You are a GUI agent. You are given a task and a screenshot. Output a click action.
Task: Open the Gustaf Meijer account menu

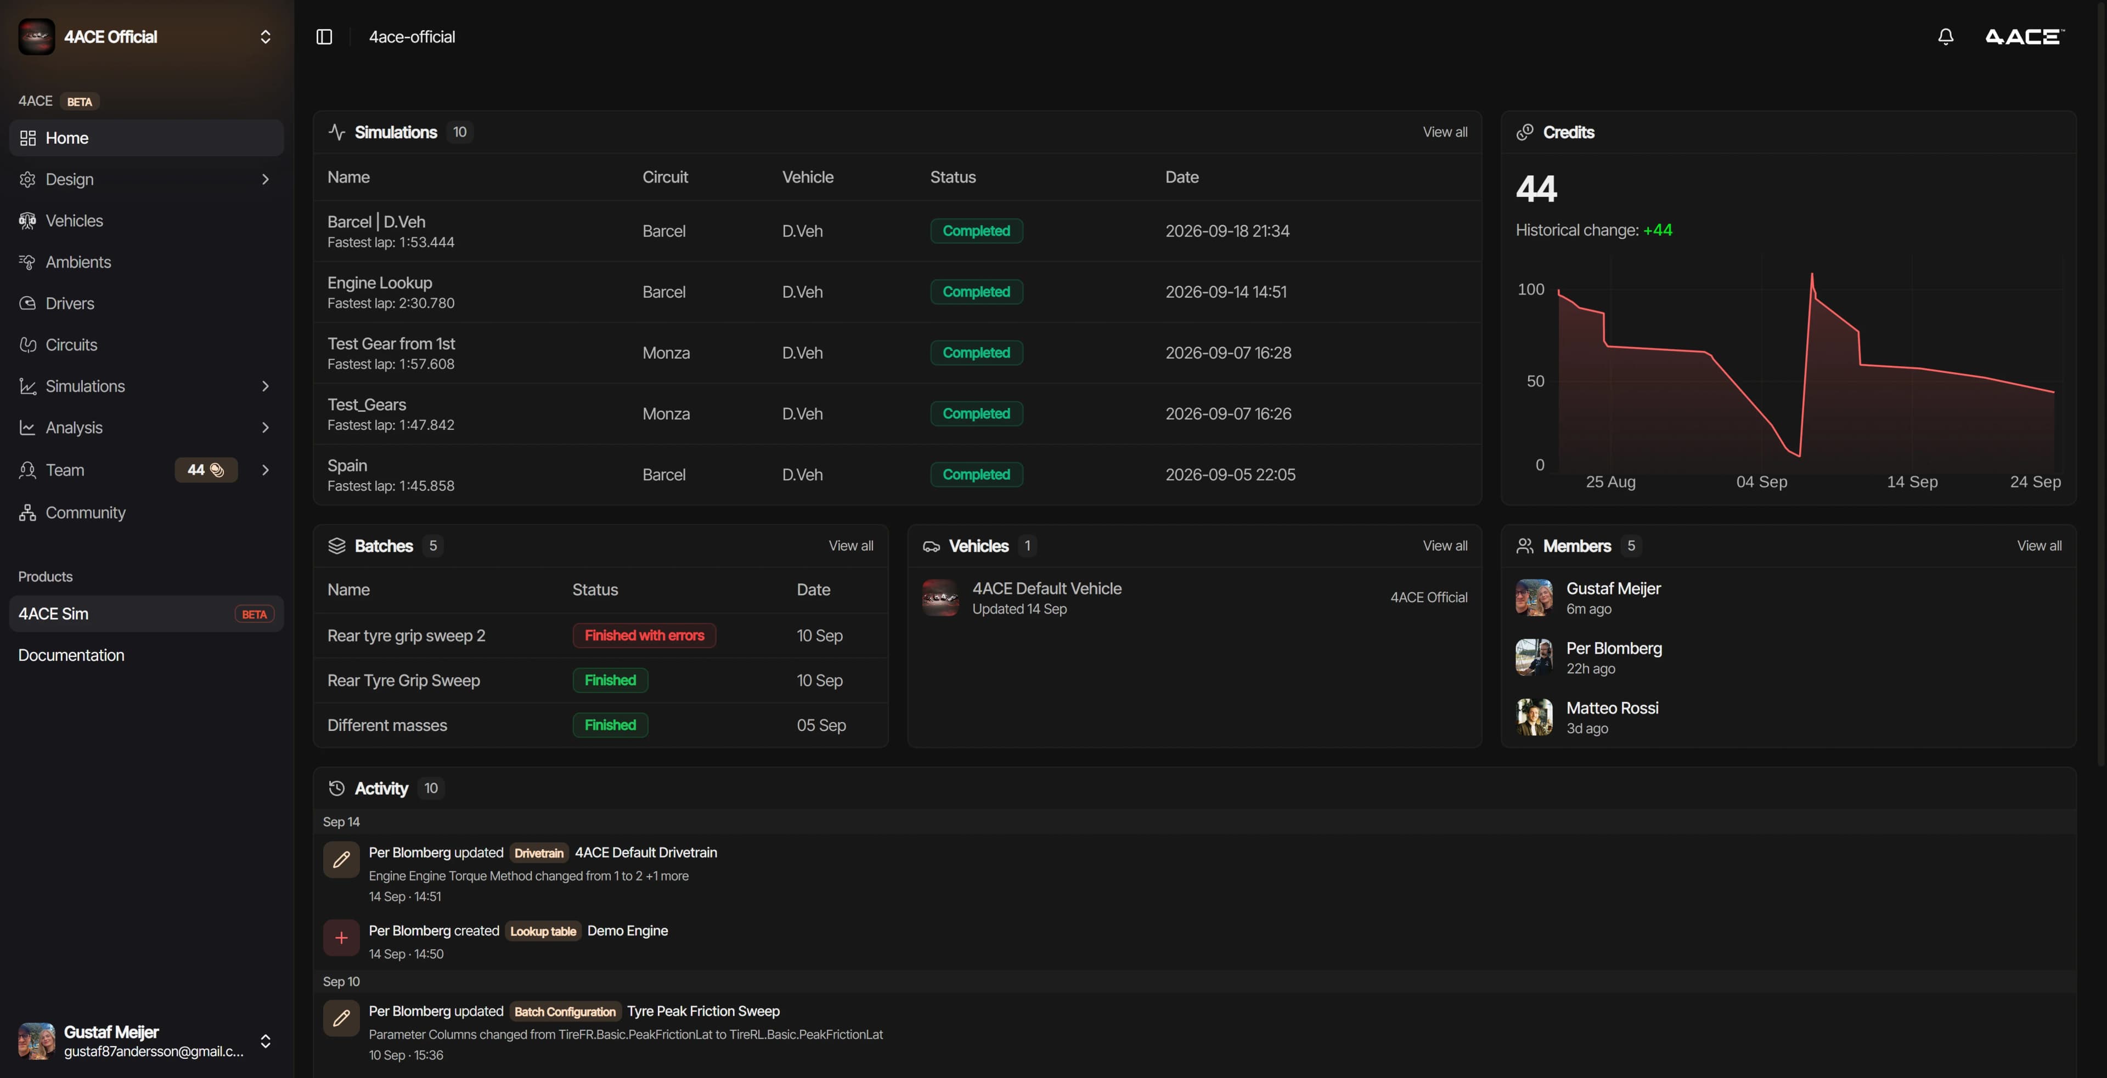[x=147, y=1040]
